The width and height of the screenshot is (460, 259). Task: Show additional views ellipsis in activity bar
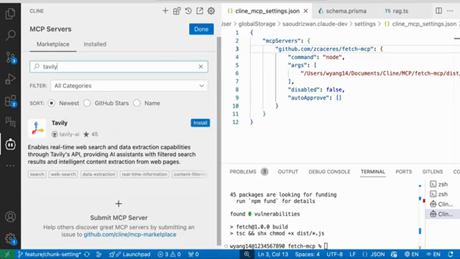pyautogui.click(x=10, y=166)
